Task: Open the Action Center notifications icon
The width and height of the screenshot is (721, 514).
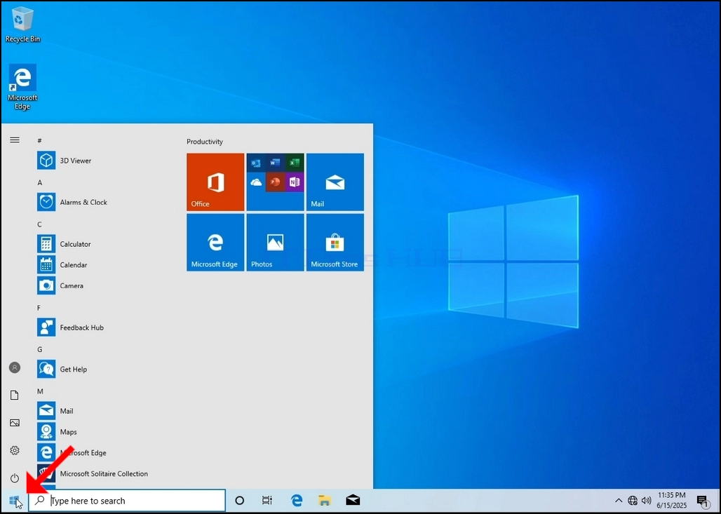Action: pyautogui.click(x=702, y=501)
